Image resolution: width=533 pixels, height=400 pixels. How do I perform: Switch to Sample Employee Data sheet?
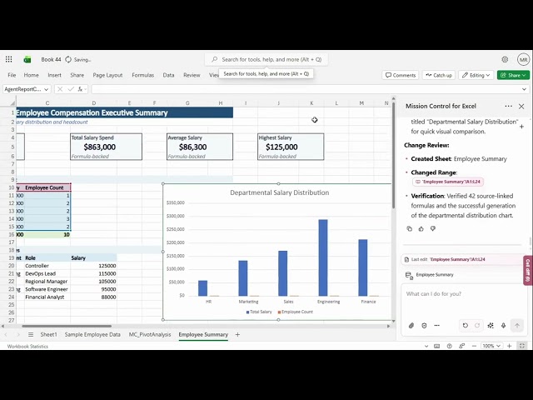[x=92, y=335]
